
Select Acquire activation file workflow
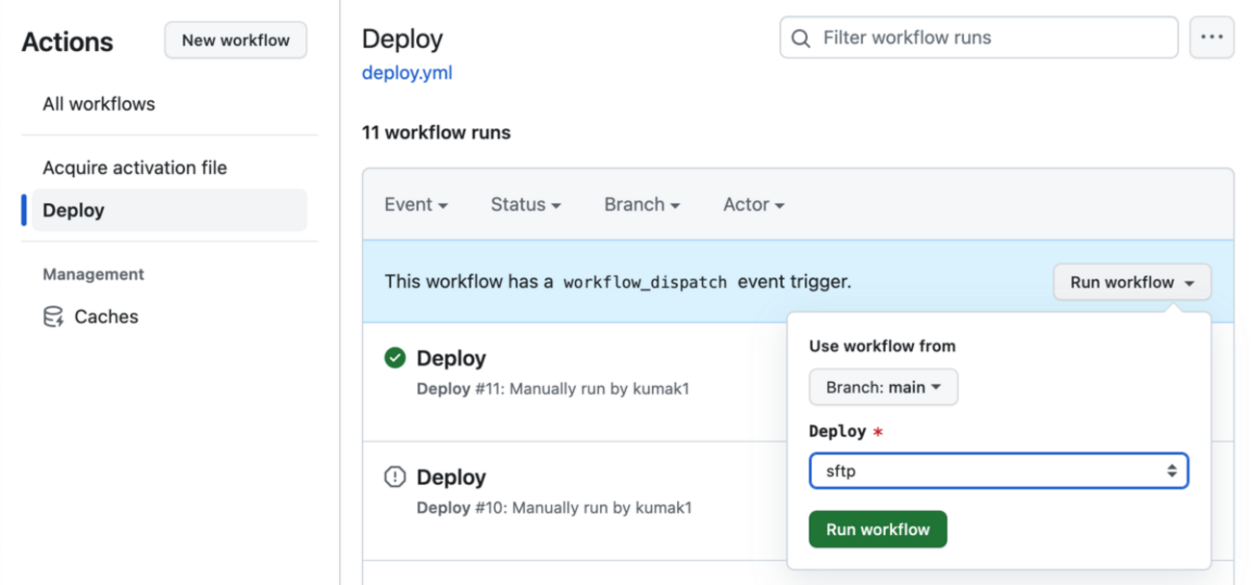(135, 167)
